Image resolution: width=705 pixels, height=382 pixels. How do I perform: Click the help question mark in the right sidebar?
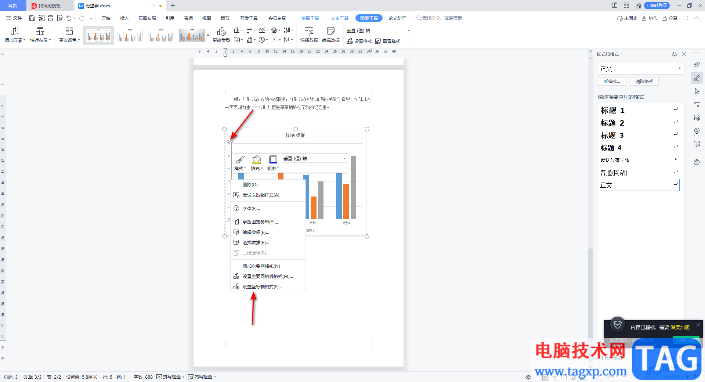point(697,162)
